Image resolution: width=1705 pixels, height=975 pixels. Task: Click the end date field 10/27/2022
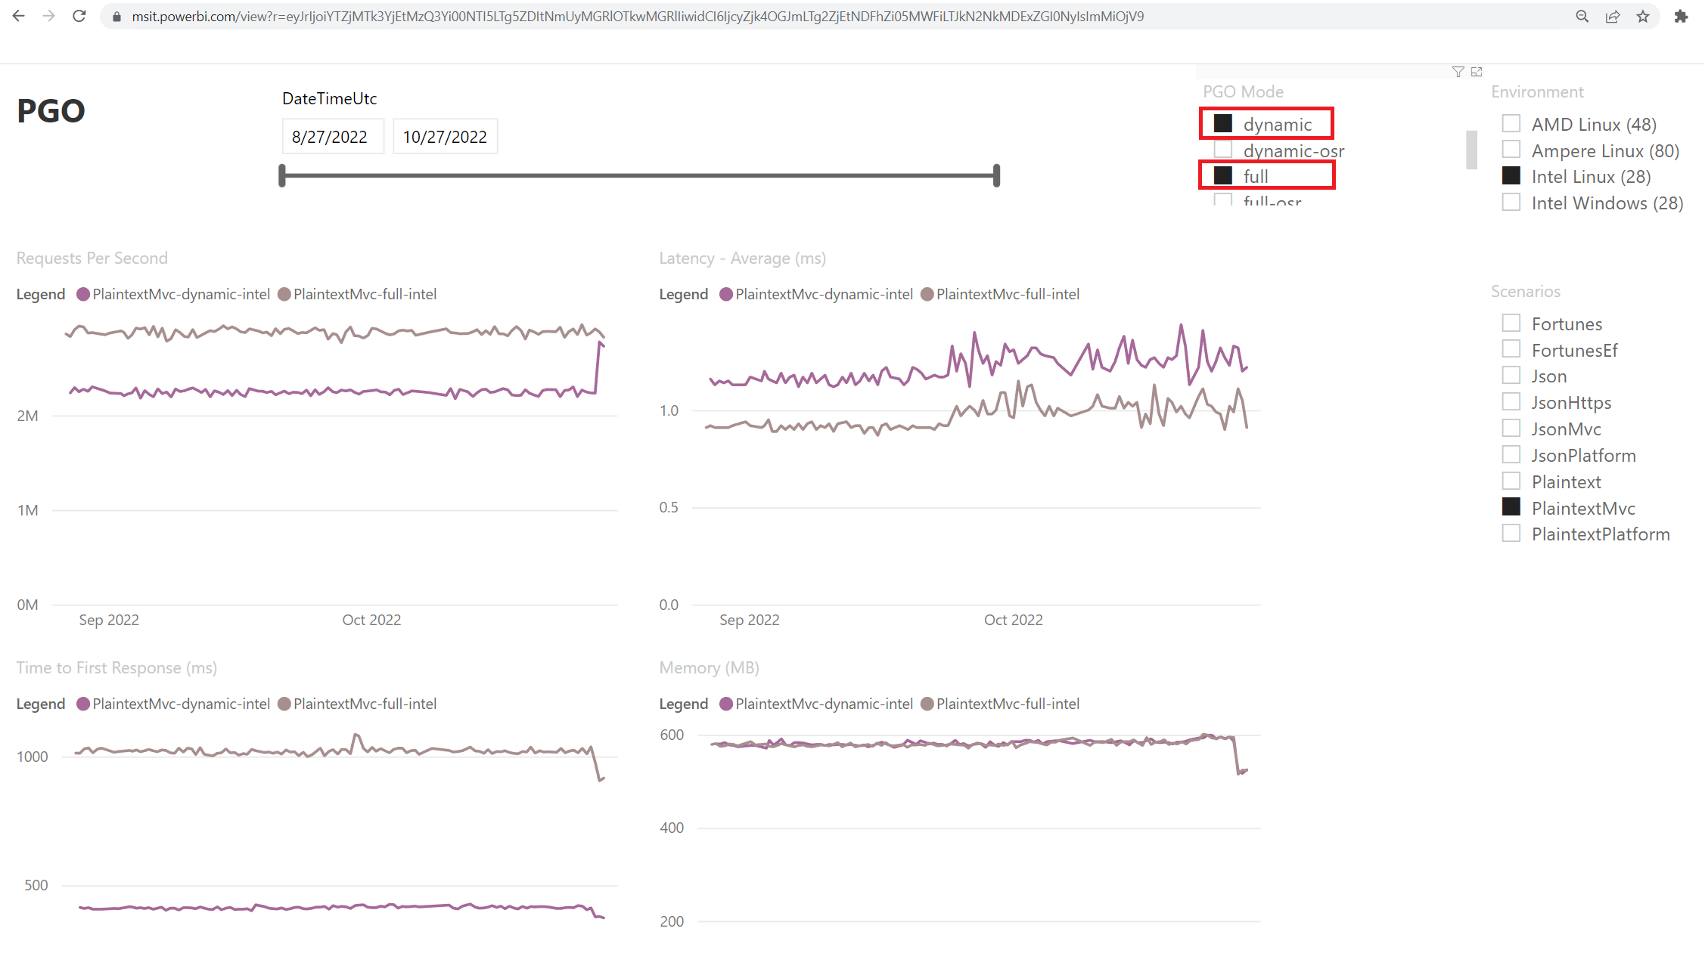[446, 137]
